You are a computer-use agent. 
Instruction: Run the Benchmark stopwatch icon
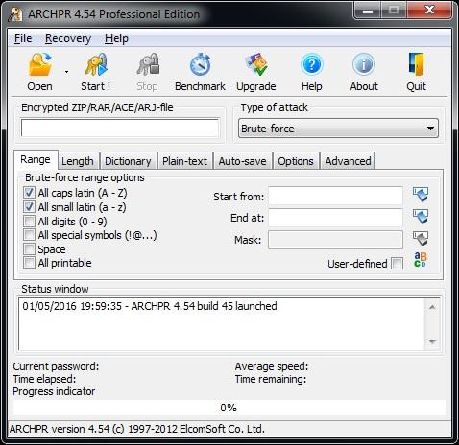[200, 64]
